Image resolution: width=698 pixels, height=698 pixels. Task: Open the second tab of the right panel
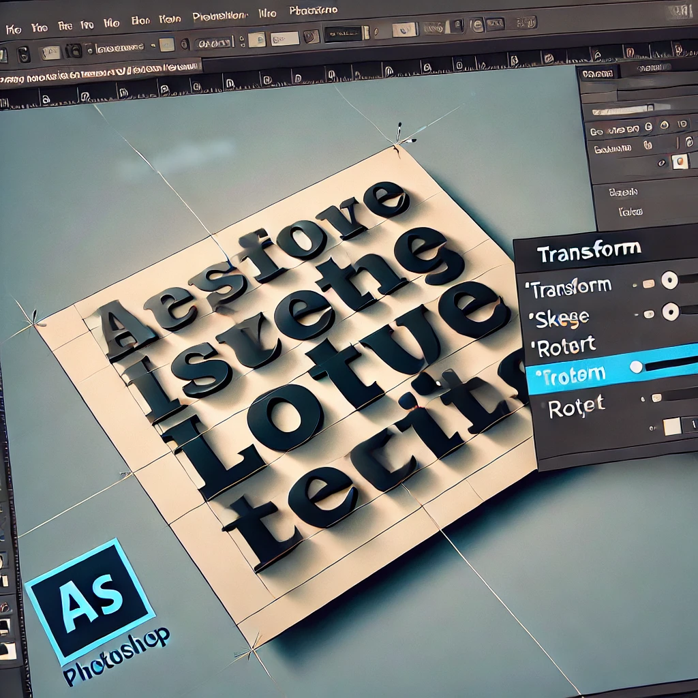point(654,69)
